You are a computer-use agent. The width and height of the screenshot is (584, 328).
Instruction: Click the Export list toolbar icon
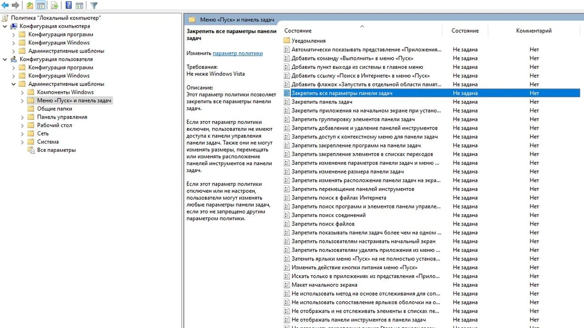[54, 5]
